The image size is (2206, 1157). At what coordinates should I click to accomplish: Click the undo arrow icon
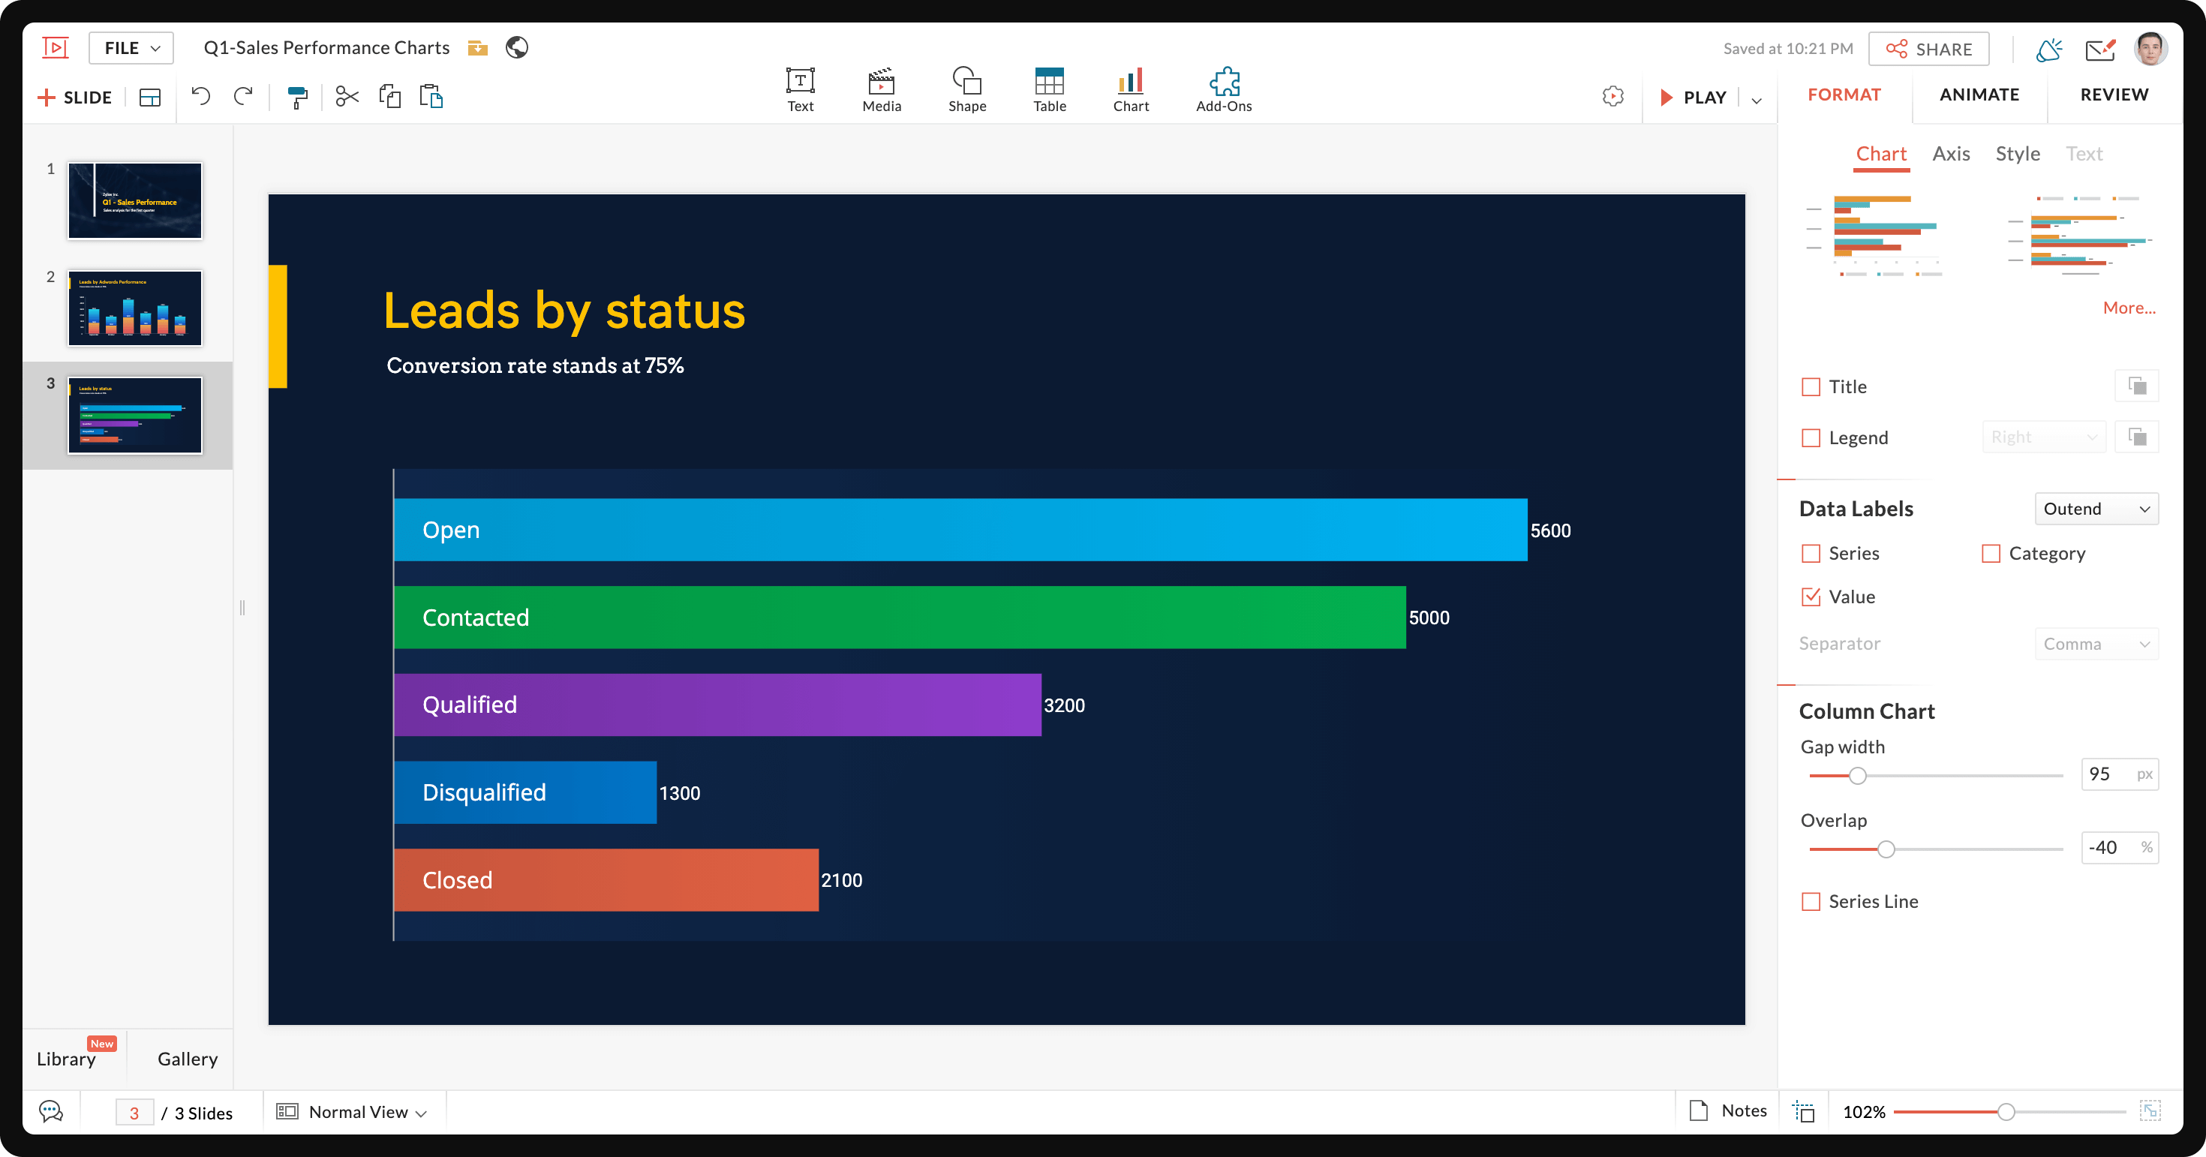200,96
